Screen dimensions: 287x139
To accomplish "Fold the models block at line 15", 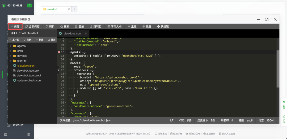I will (x=65, y=63).
